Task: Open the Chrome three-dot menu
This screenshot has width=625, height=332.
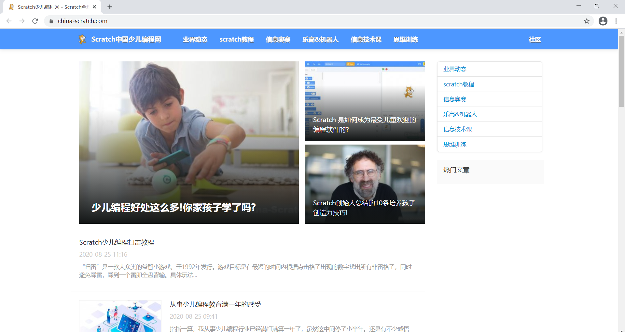Action: pos(616,21)
